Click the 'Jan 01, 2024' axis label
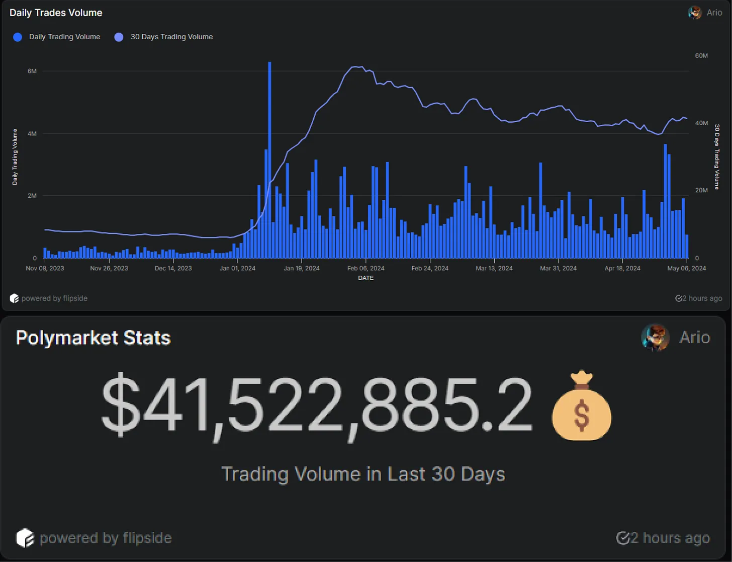The image size is (732, 562). 237,268
